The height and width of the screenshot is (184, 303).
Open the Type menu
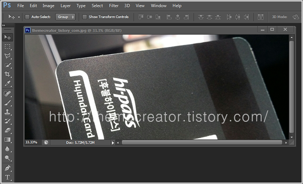[x=81, y=6]
